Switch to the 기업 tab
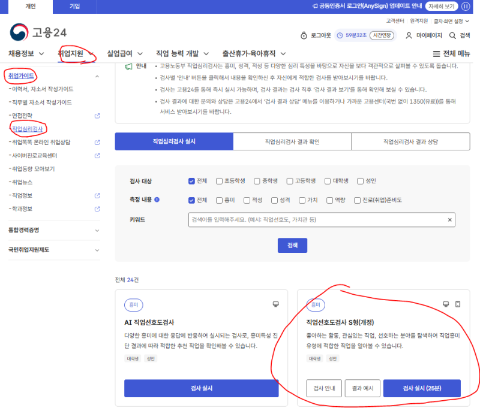This screenshot has width=480, height=414. point(74,7)
